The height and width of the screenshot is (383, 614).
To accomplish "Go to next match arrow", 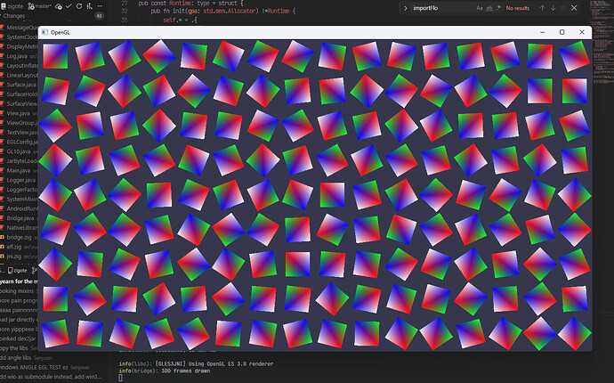I will pyautogui.click(x=553, y=8).
